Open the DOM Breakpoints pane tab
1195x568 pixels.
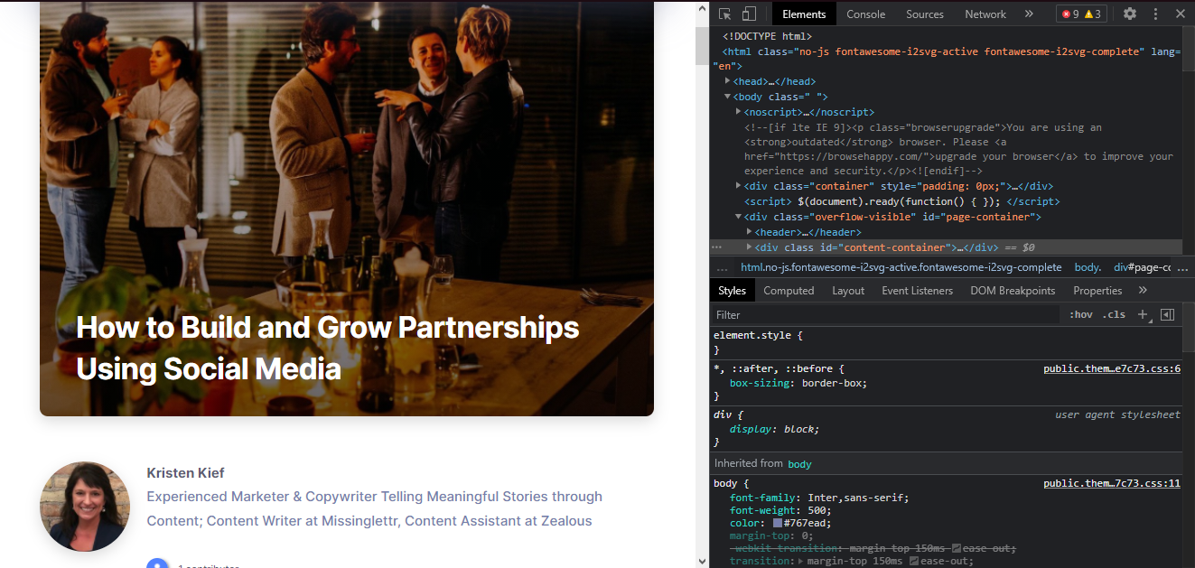pos(1013,291)
